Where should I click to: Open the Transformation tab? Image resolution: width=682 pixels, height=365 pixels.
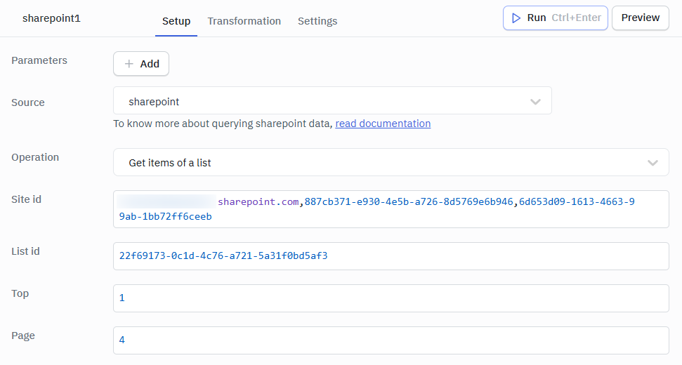point(244,21)
